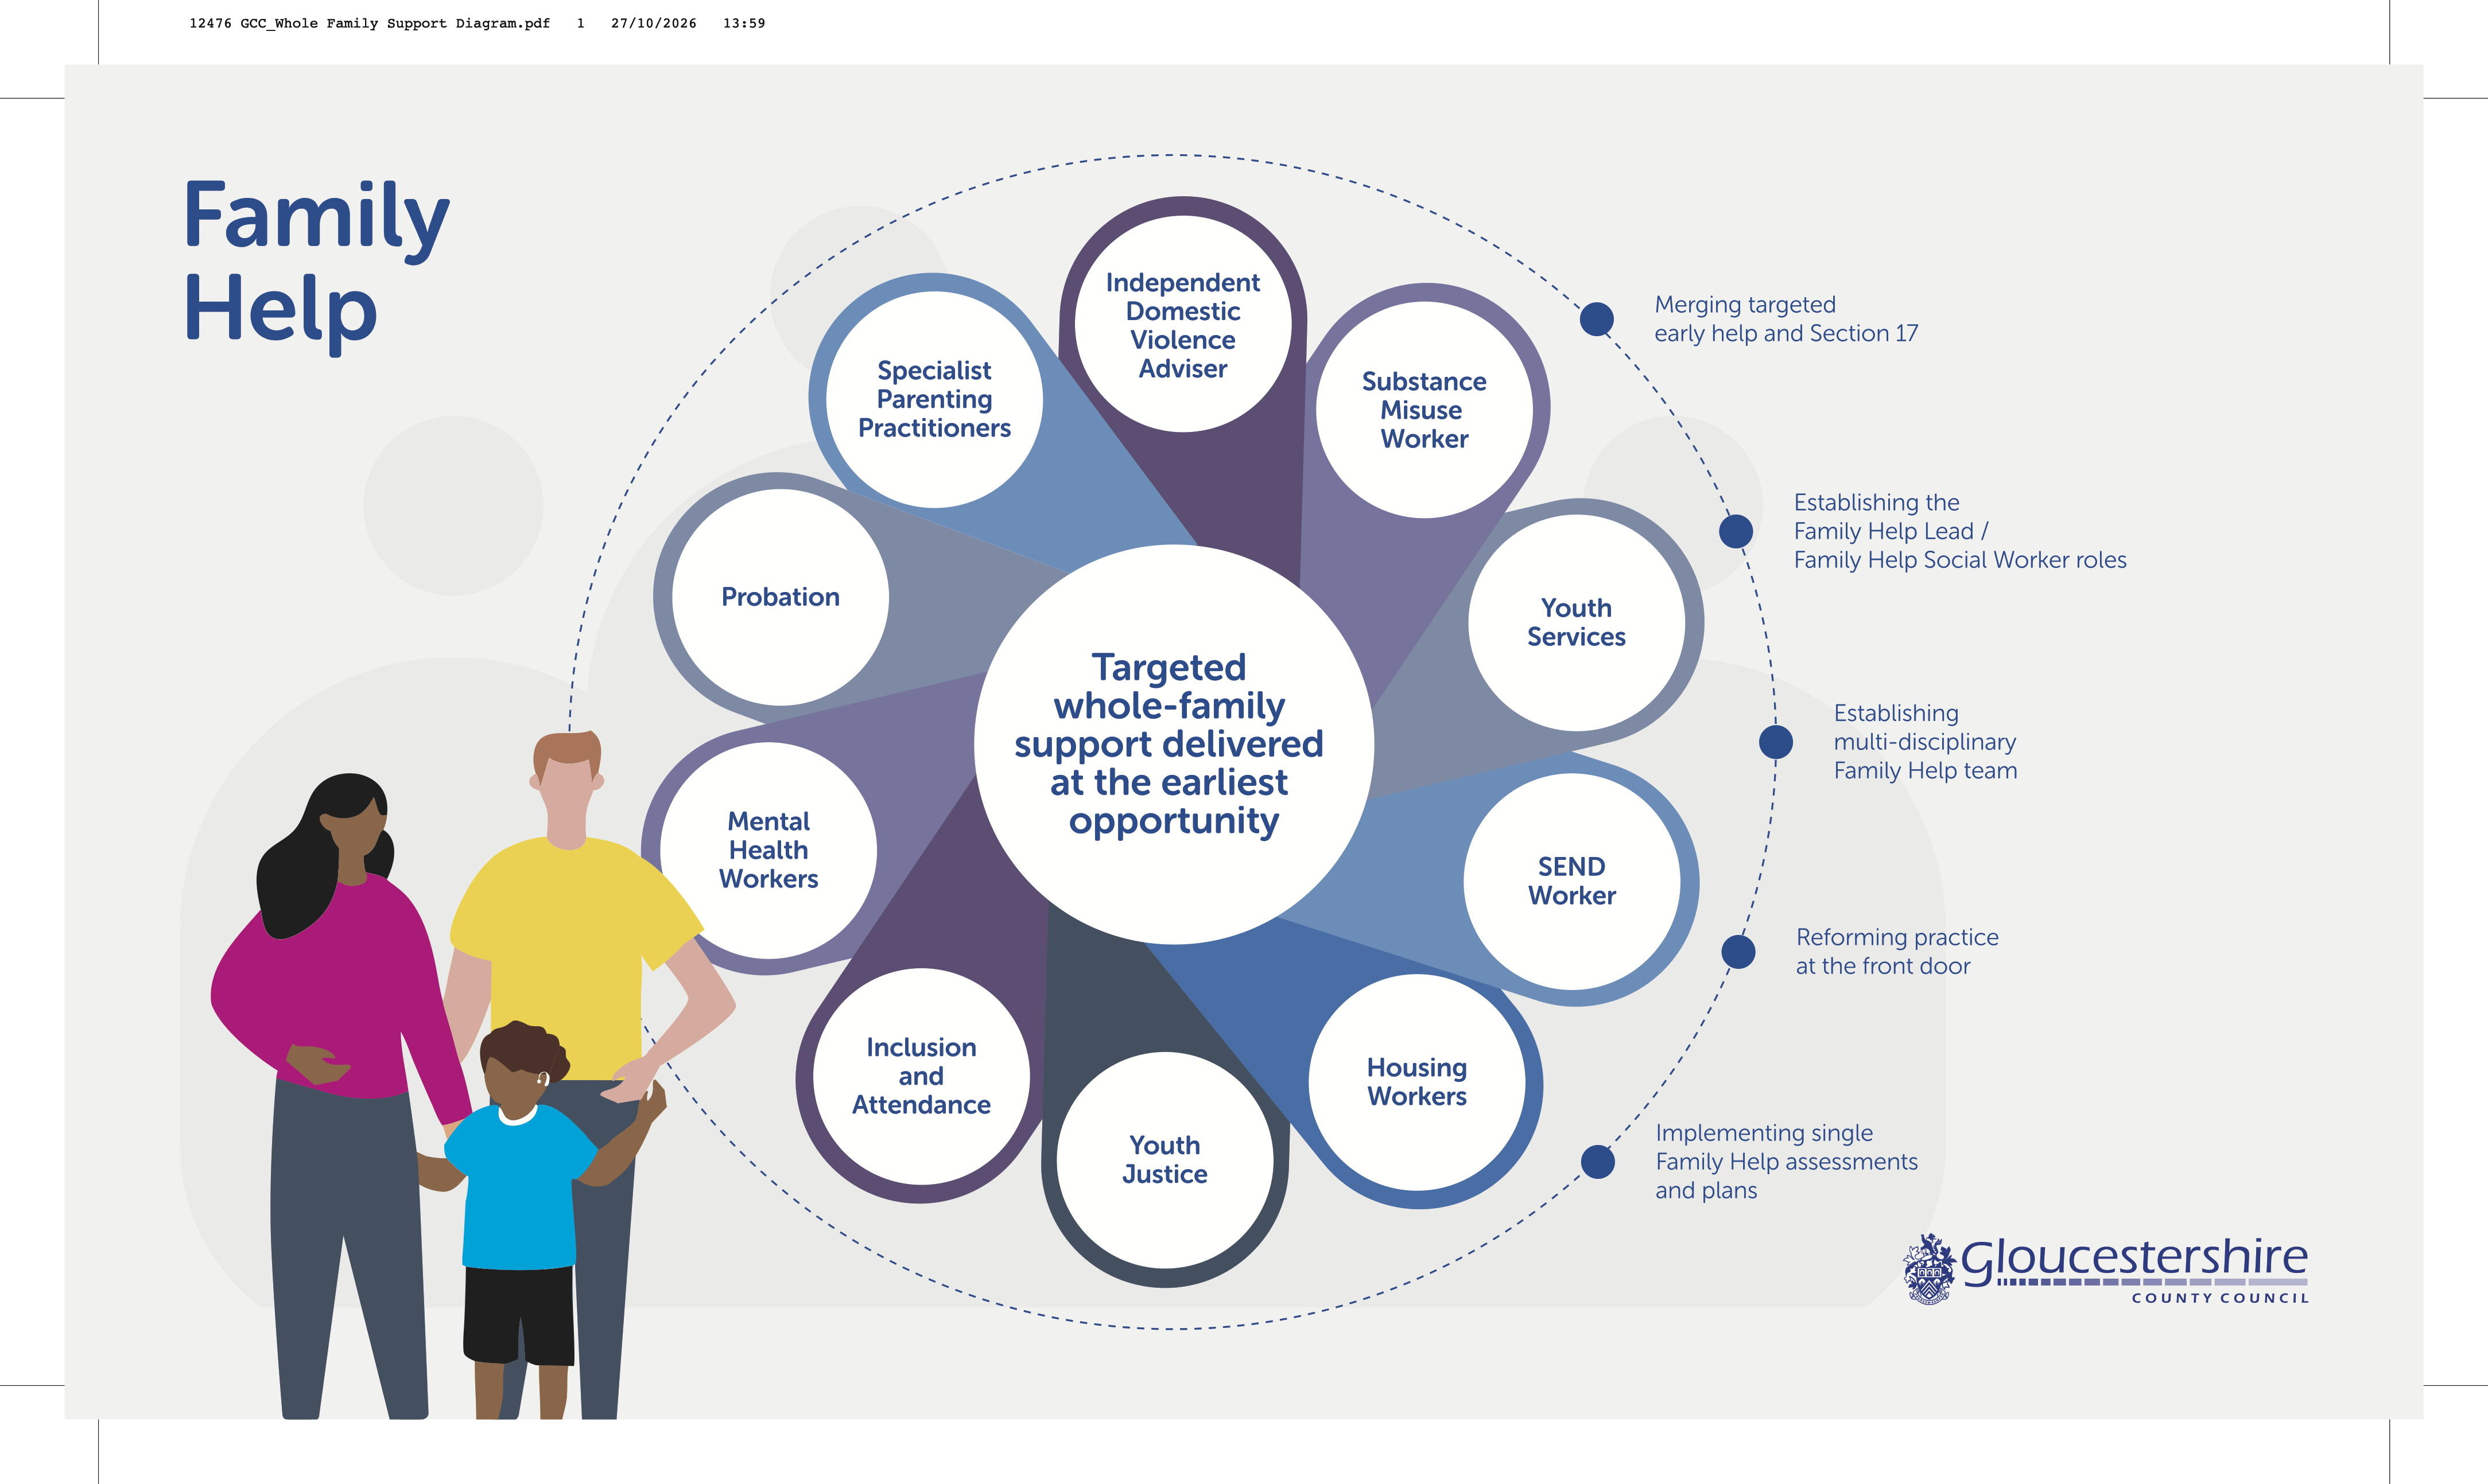
Task: Click the PDF filename in the header slug
Action: tap(369, 23)
